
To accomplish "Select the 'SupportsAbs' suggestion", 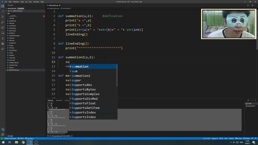I will click(93, 85).
